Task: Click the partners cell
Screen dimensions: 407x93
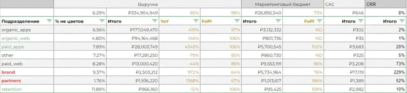Action: (x=27, y=81)
